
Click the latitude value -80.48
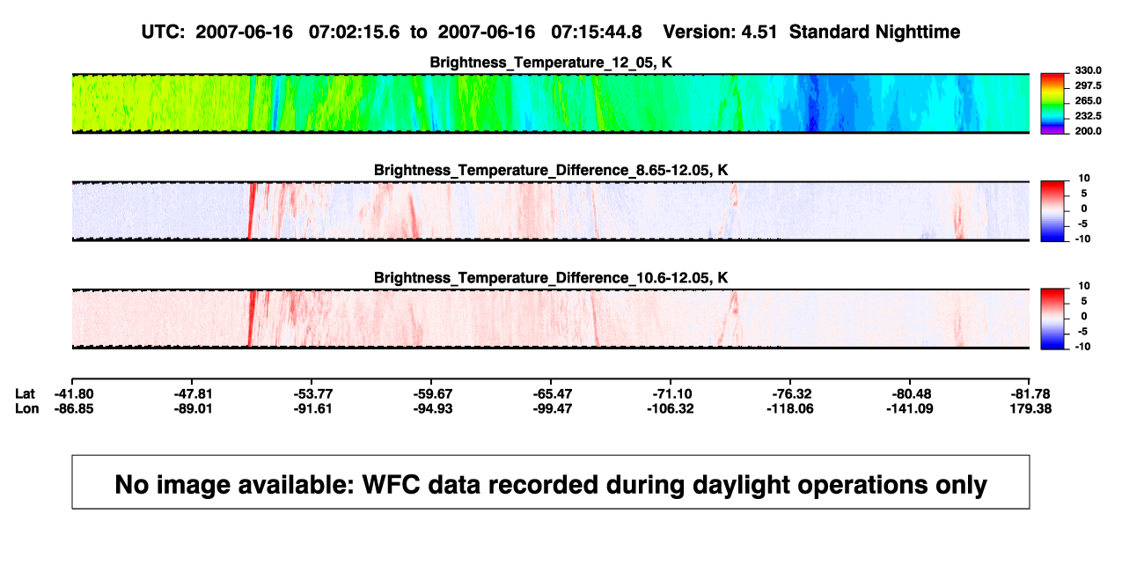(910, 393)
